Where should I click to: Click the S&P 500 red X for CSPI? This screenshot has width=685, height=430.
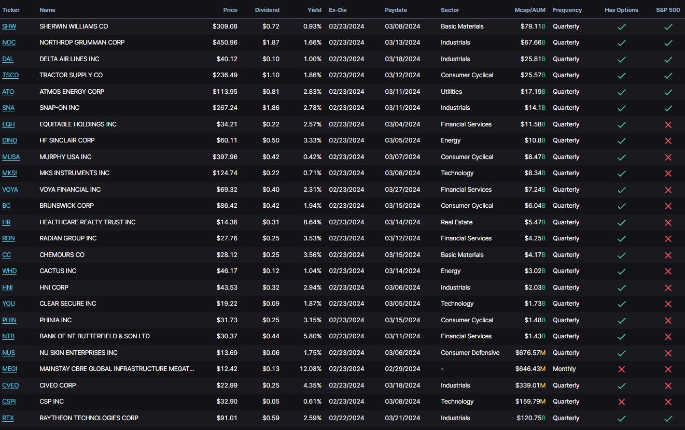coord(668,402)
